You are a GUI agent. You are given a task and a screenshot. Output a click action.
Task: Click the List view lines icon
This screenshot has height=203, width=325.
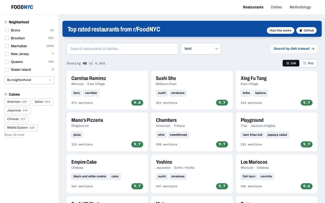(288, 63)
